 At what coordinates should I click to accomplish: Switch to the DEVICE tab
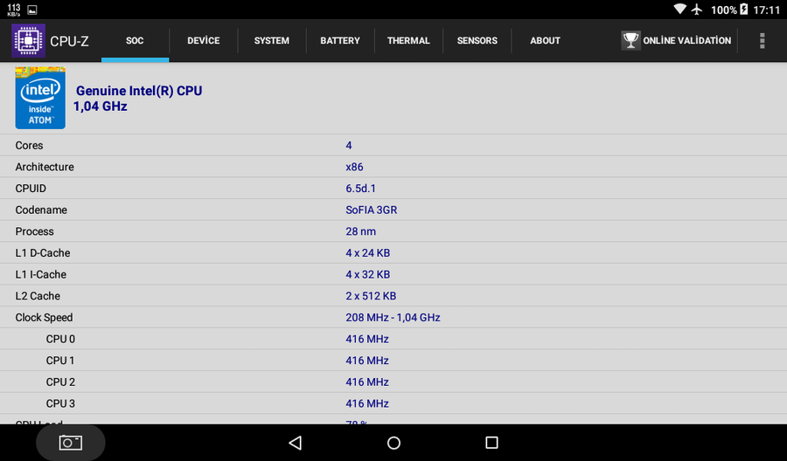pyautogui.click(x=203, y=40)
